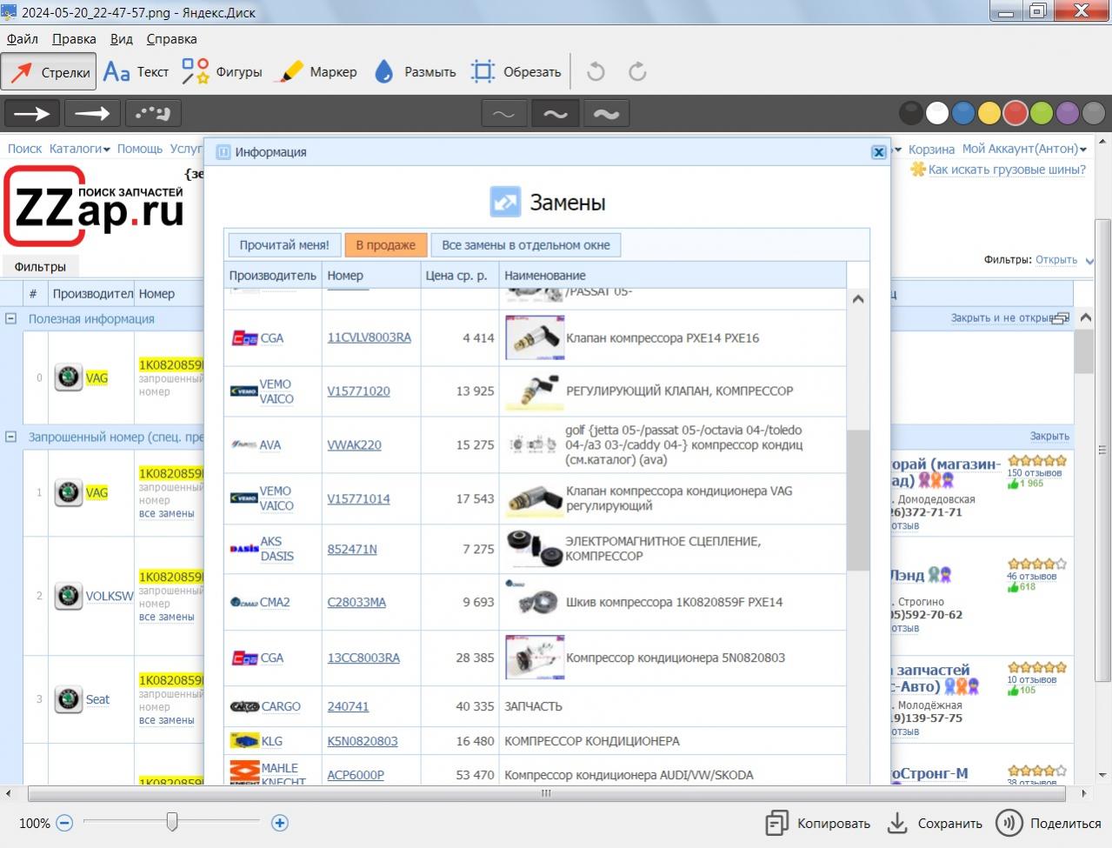Pick the blue color swatch
The image size is (1112, 848).
[x=963, y=113]
